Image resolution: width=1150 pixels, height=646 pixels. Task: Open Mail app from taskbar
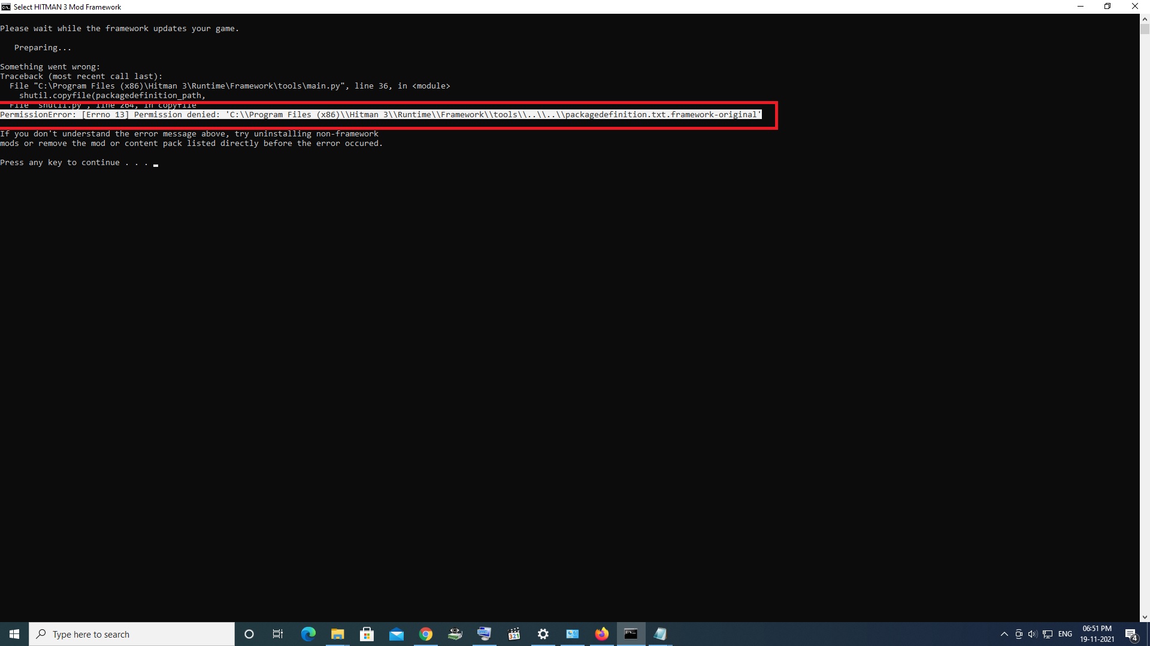(396, 634)
